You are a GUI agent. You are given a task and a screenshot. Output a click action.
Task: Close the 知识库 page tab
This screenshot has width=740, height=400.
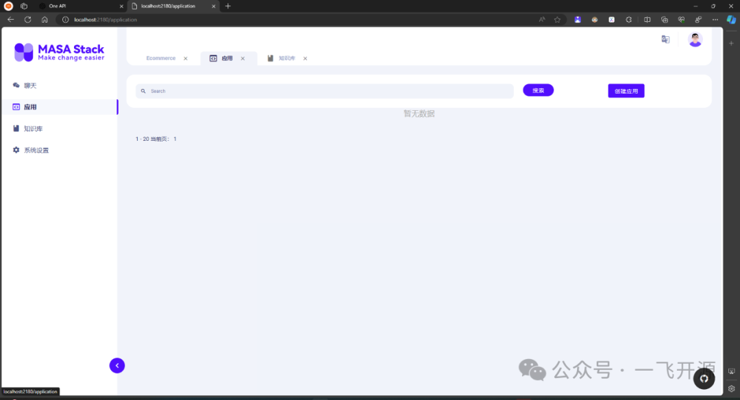(306, 58)
